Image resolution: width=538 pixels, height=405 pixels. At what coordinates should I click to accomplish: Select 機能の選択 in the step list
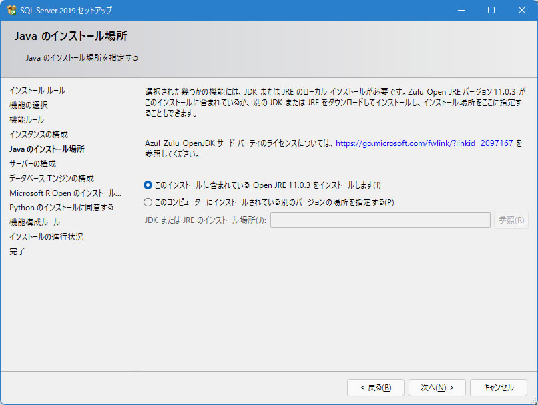click(x=29, y=105)
